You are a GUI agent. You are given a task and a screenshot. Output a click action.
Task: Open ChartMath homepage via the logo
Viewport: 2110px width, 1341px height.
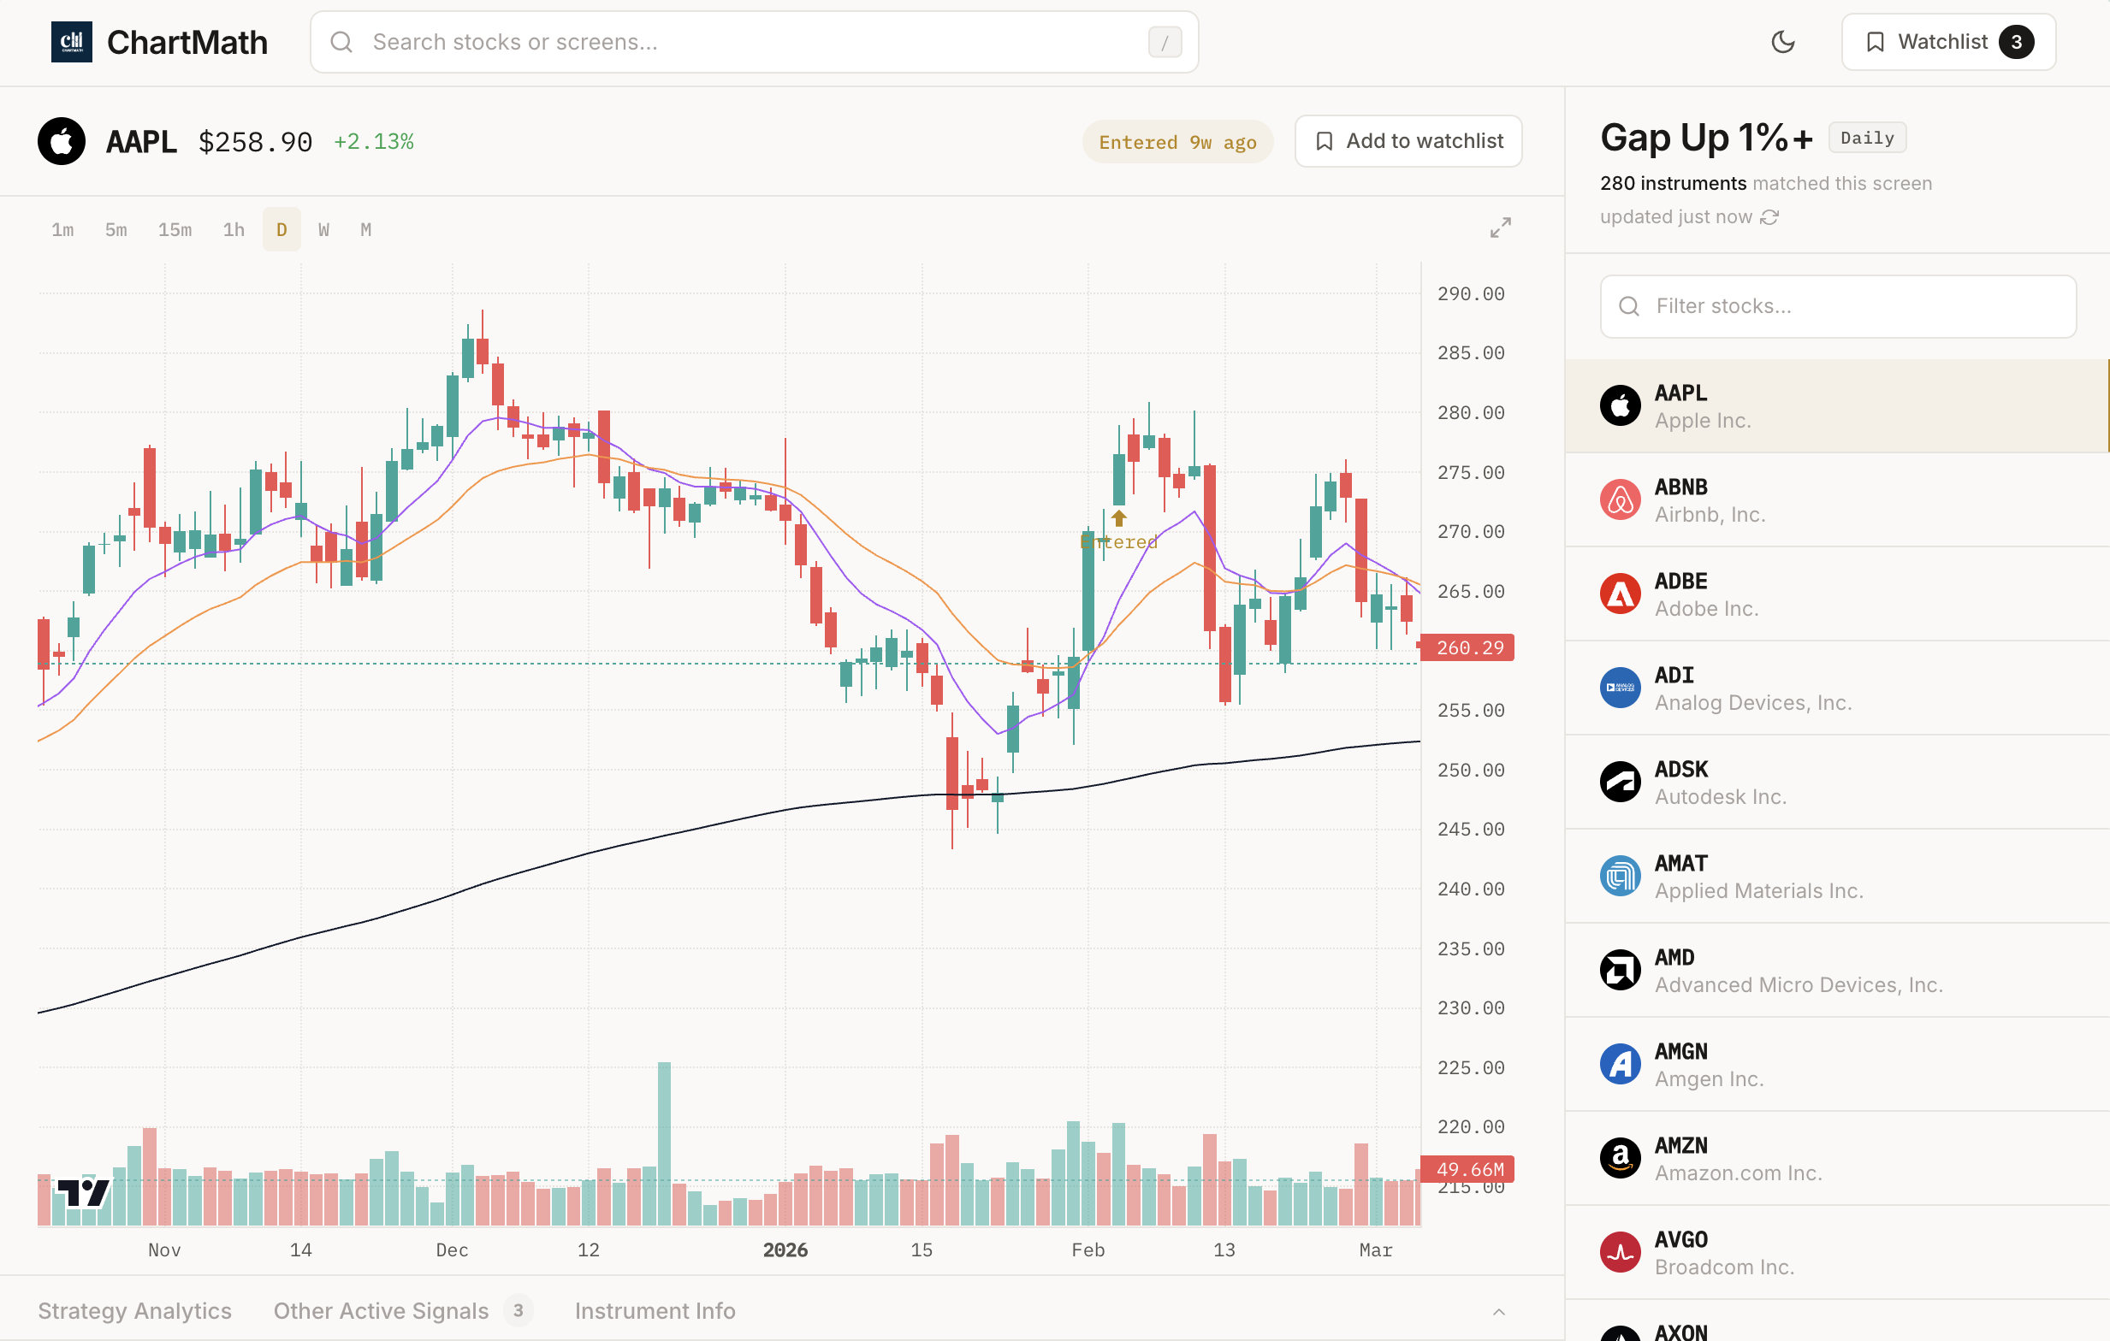click(160, 41)
